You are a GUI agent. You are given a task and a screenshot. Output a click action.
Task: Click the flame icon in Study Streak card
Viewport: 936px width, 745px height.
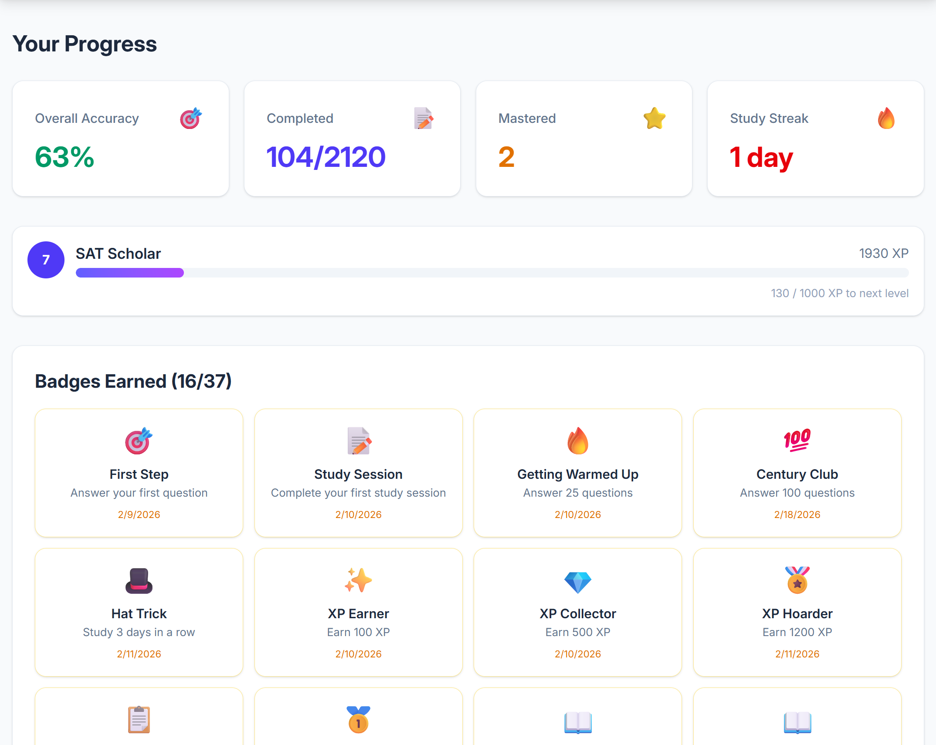tap(886, 118)
